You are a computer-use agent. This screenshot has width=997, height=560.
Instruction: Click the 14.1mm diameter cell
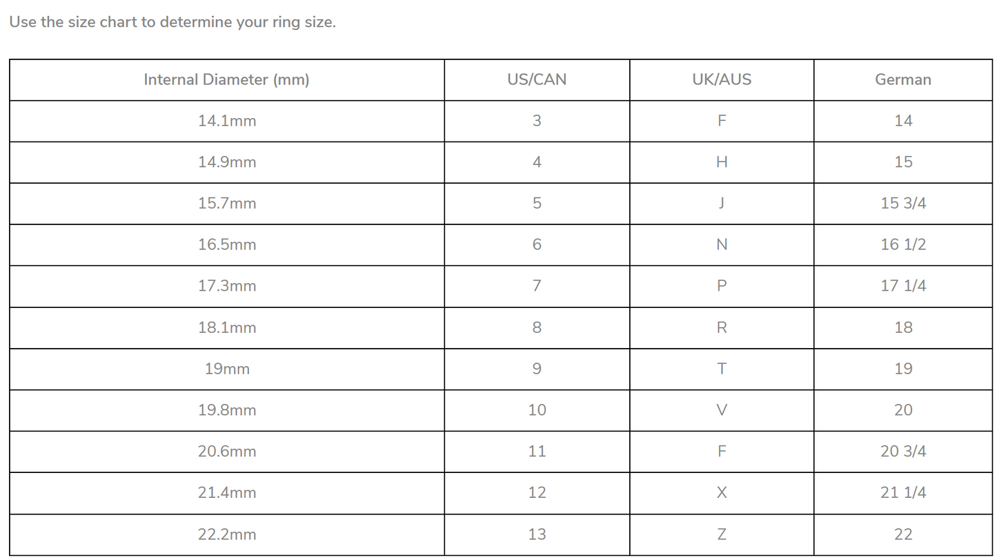226,121
